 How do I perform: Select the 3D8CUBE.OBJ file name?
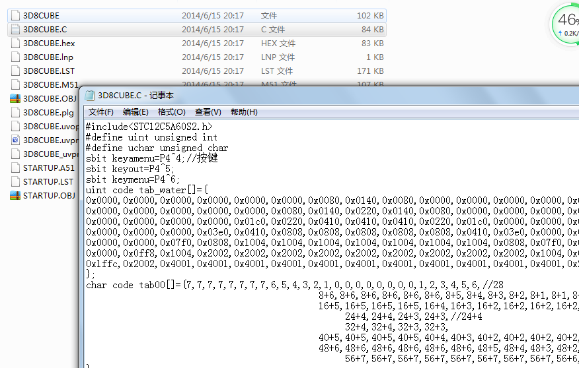pyautogui.click(x=50, y=99)
